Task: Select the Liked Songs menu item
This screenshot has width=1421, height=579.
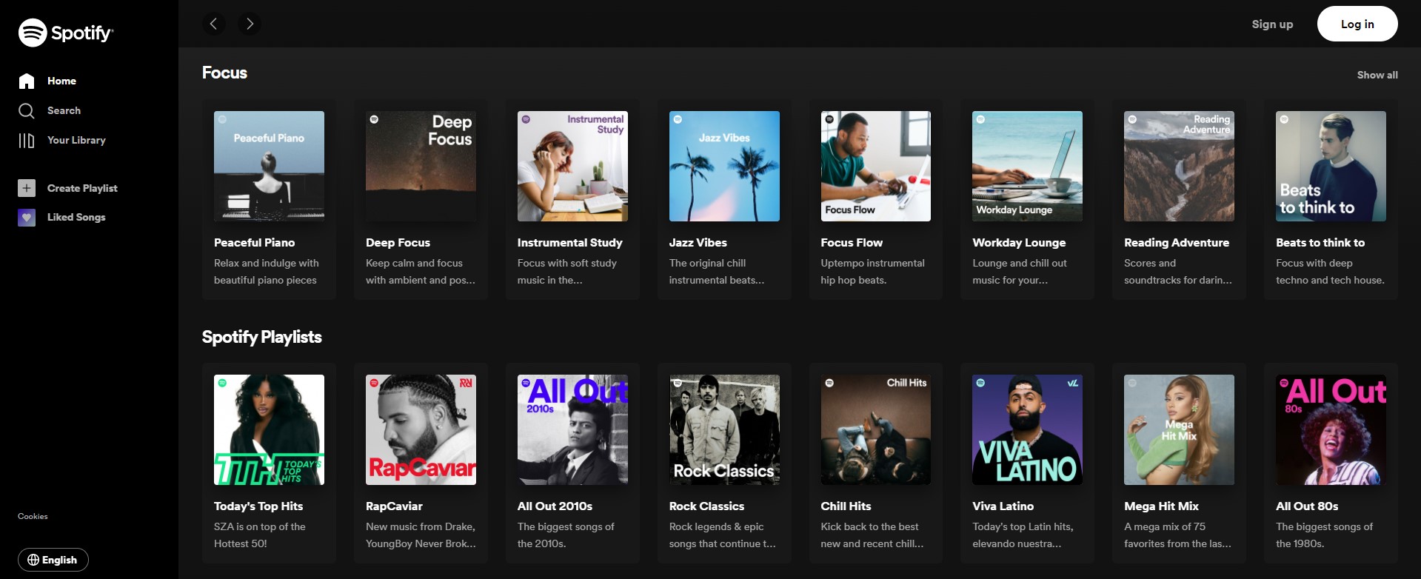Action: tap(76, 217)
